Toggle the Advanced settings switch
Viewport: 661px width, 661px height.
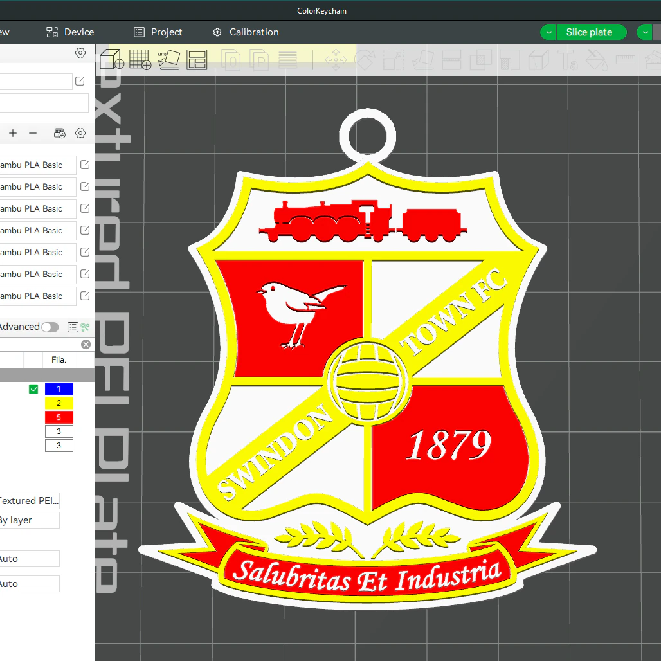tap(50, 327)
